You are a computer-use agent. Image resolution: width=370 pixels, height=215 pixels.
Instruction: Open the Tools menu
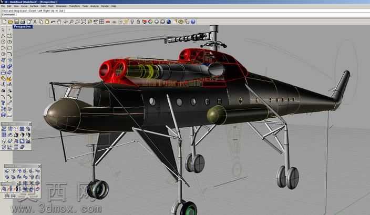[85, 6]
